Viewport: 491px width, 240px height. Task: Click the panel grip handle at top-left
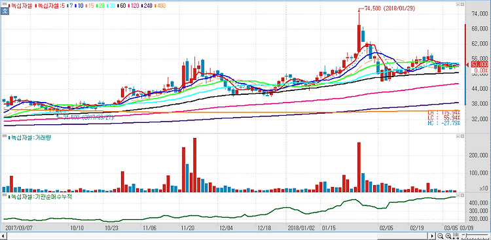pos(5,4)
